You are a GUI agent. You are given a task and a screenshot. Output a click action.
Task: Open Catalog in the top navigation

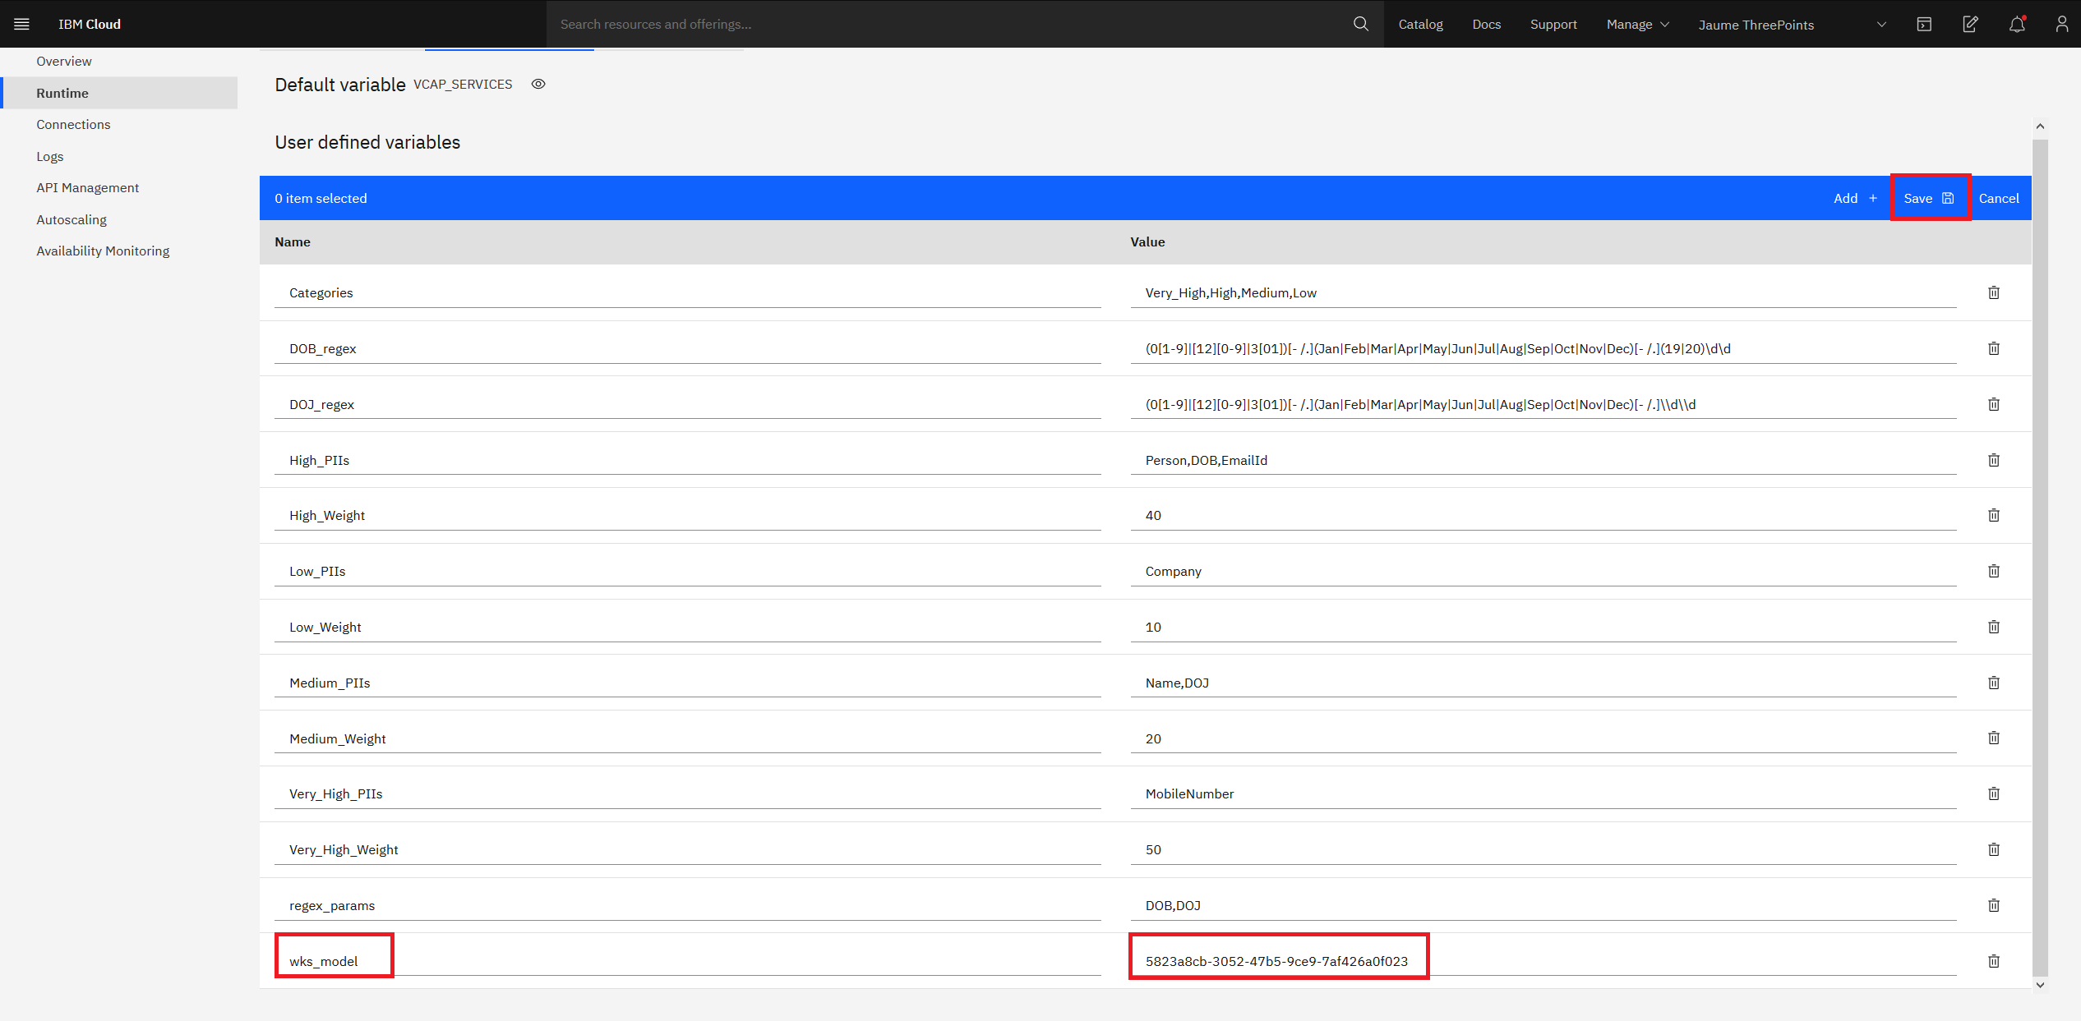point(1420,24)
